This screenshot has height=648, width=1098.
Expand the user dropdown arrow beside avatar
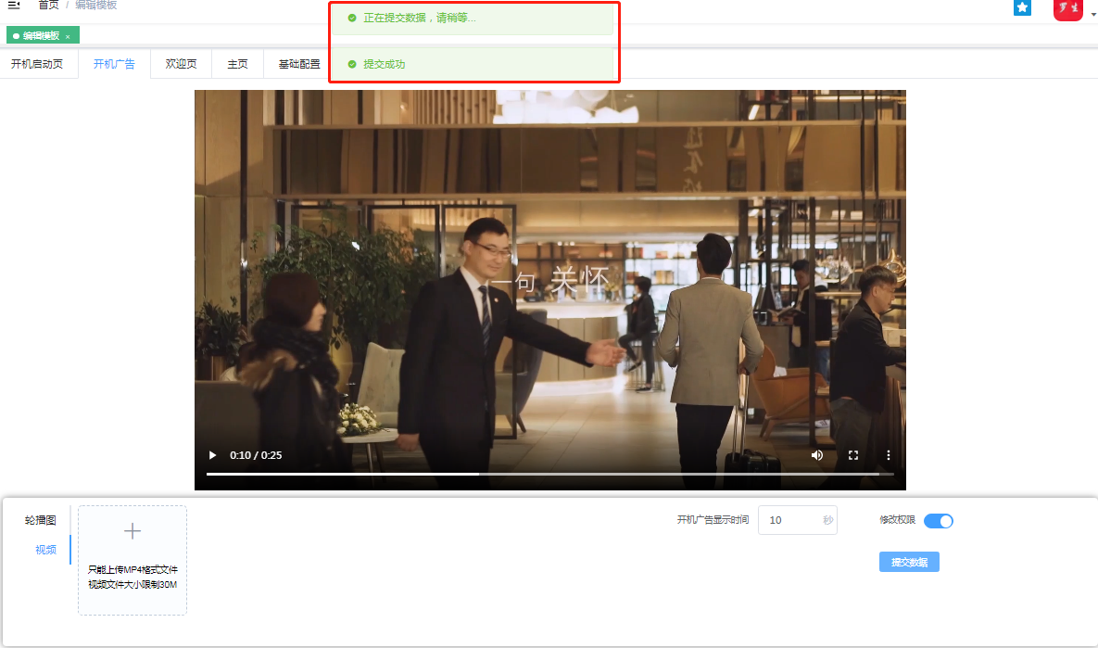(x=1092, y=14)
